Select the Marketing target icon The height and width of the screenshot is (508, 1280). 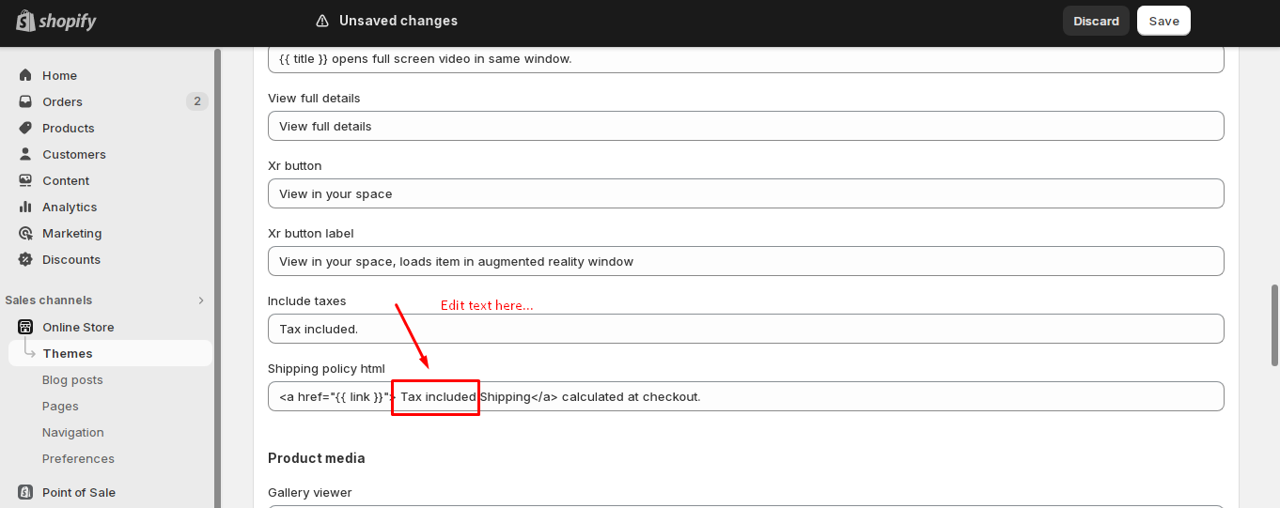(25, 233)
